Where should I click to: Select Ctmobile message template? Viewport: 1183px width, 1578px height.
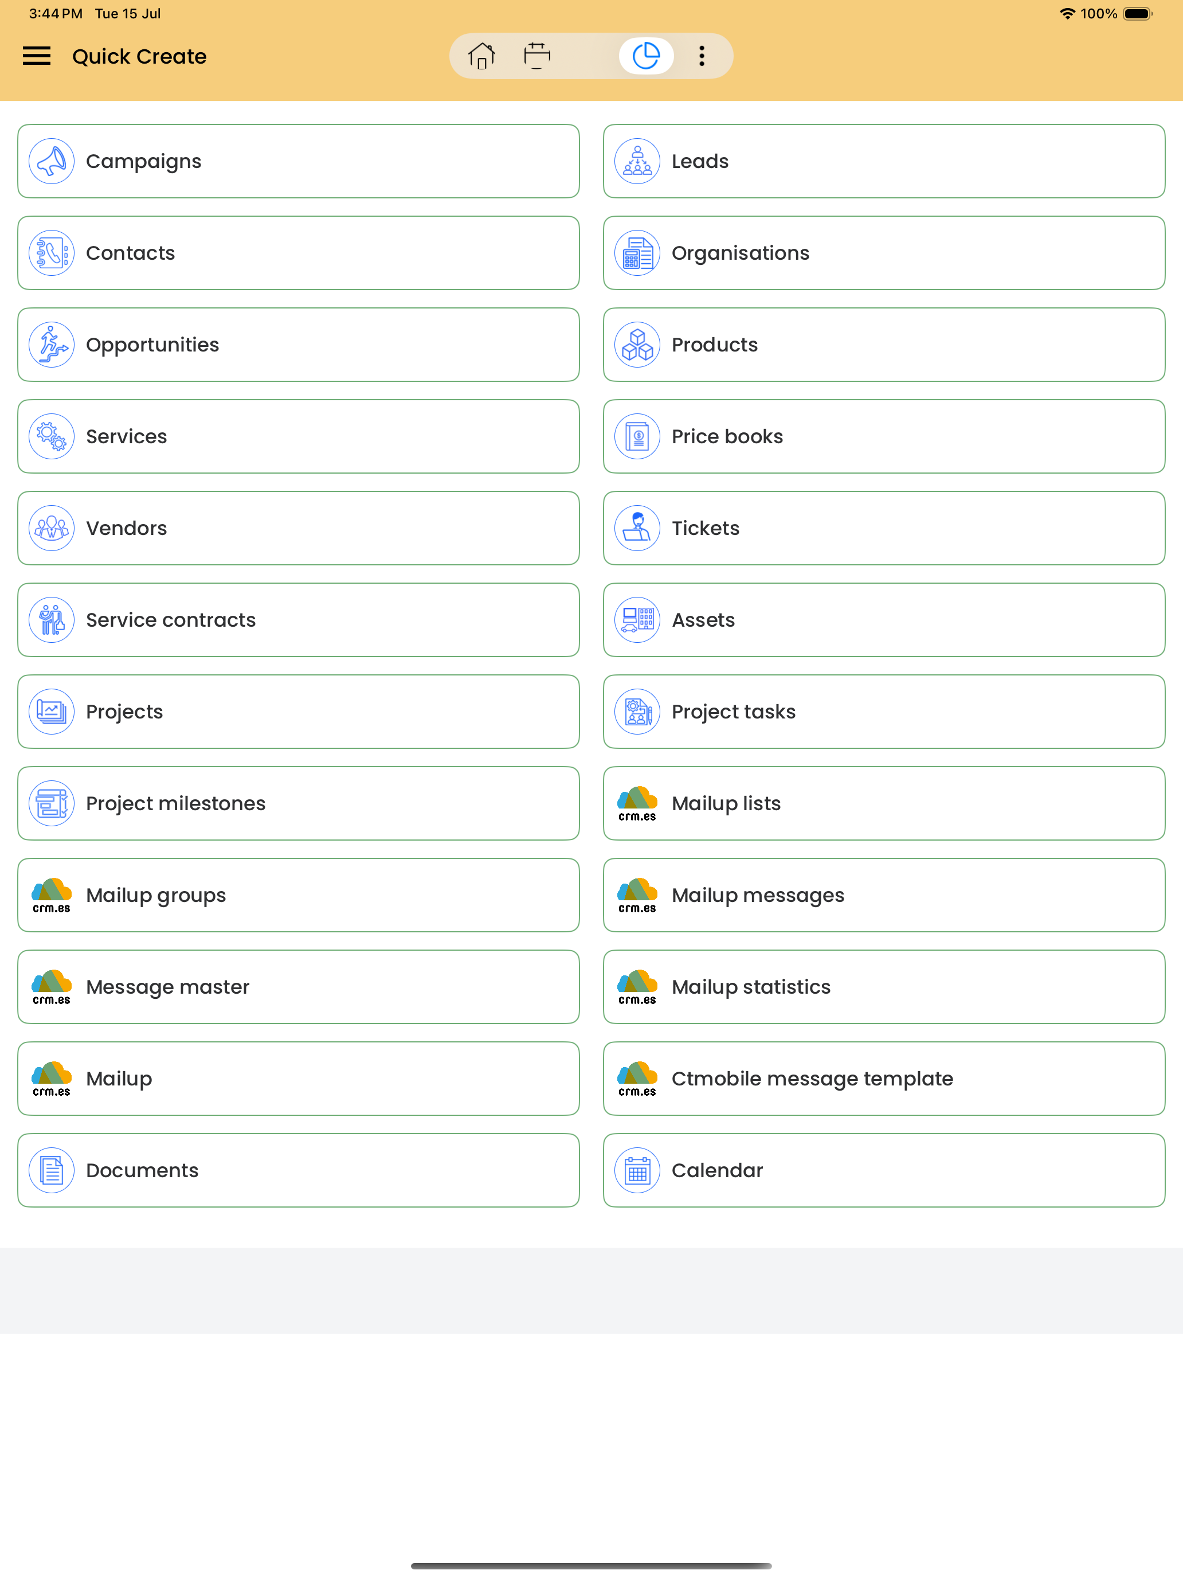(x=883, y=1079)
